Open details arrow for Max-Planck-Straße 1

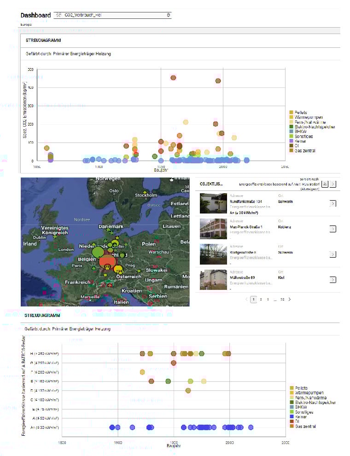[x=333, y=229]
